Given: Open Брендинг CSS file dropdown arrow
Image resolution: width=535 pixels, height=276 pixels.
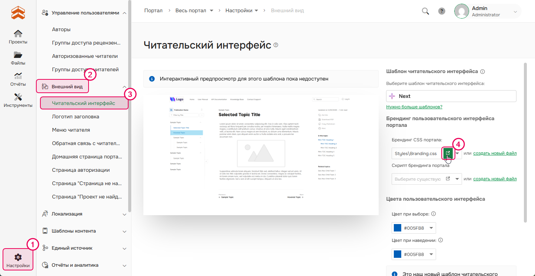Looking at the screenshot, I should click(x=458, y=153).
